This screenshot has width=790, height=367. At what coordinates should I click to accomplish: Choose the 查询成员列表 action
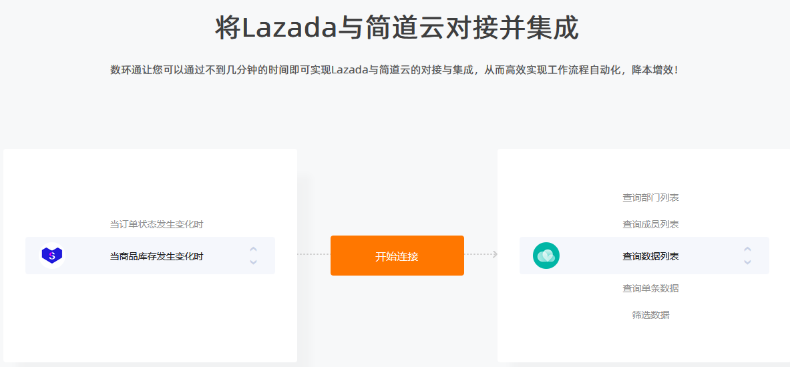650,224
